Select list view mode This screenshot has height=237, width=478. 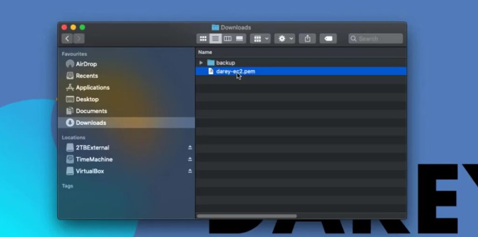pyautogui.click(x=216, y=39)
